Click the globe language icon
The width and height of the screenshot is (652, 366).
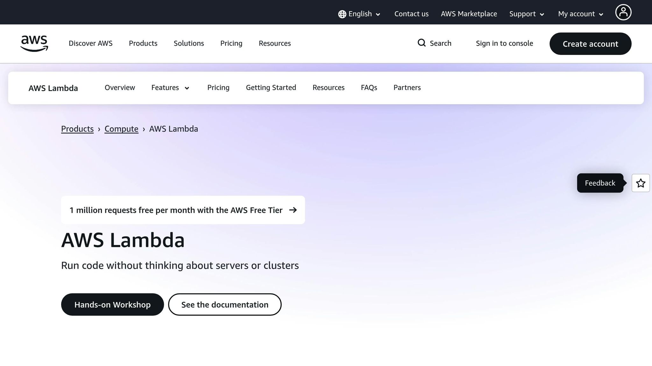tap(342, 14)
